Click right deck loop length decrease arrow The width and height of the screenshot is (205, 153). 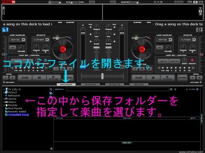pos(159,68)
